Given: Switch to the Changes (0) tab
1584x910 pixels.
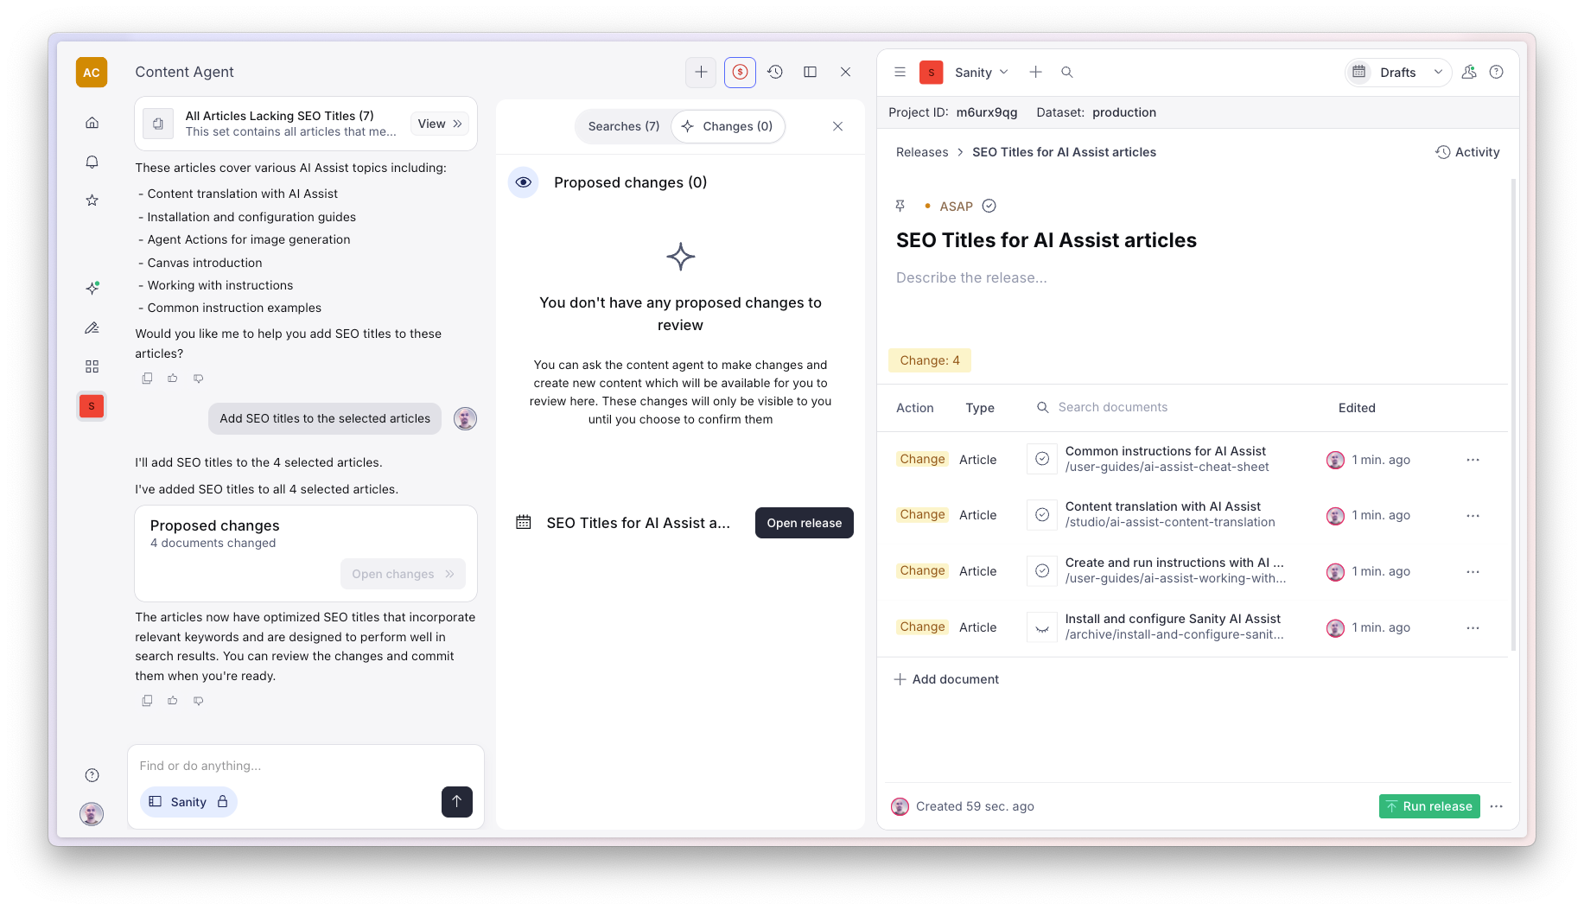Looking at the screenshot, I should pos(728,126).
